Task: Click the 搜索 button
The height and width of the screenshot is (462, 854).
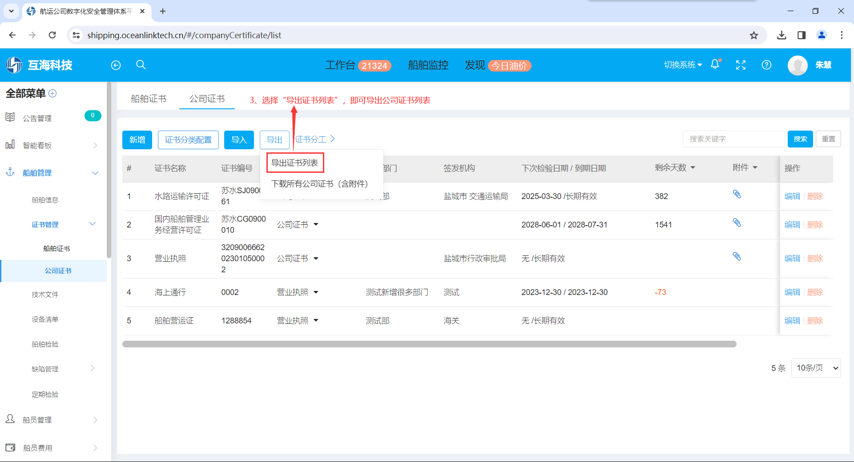Action: point(800,139)
